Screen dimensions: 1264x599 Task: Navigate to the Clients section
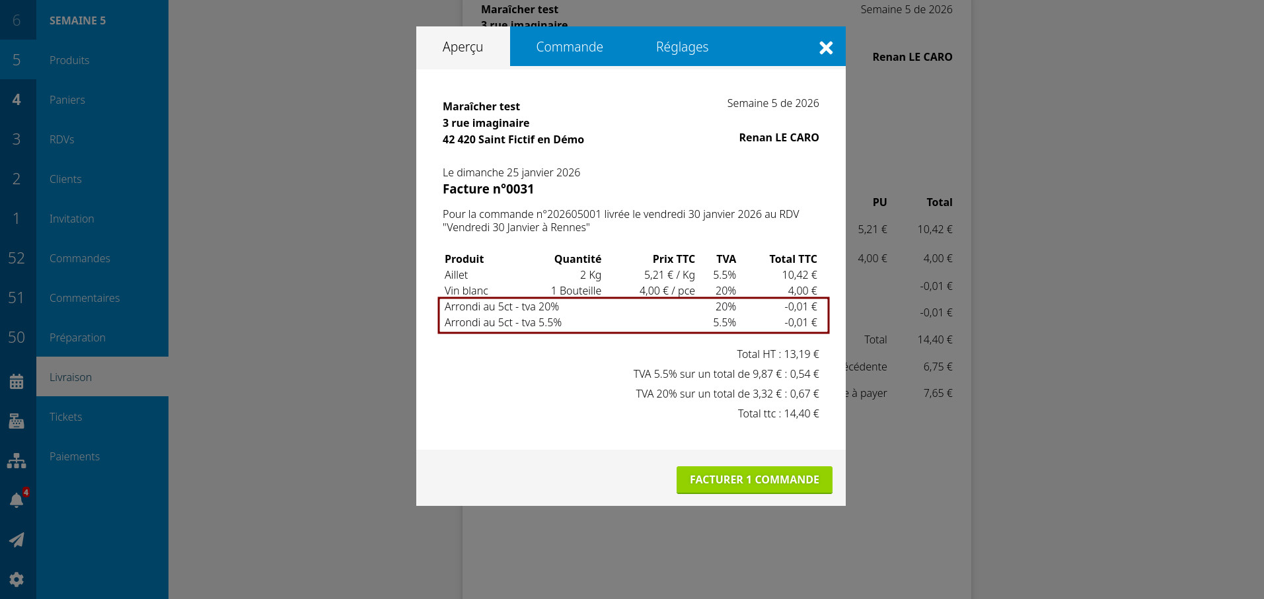pos(65,179)
